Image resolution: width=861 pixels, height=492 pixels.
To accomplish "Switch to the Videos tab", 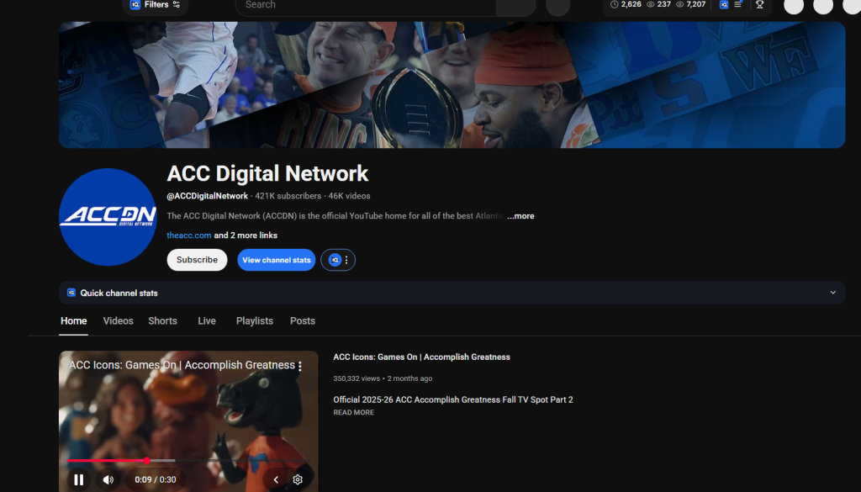I will click(118, 320).
